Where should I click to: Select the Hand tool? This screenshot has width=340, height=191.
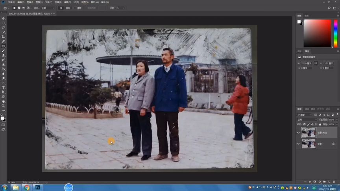pos(3,101)
